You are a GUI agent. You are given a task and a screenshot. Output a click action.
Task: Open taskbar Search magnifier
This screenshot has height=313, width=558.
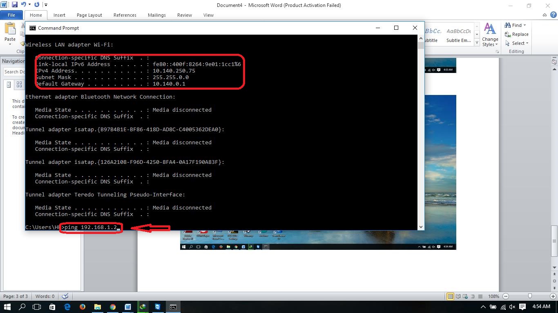coord(22,307)
